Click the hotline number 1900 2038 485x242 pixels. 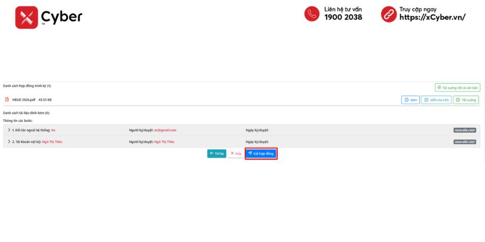(x=343, y=17)
